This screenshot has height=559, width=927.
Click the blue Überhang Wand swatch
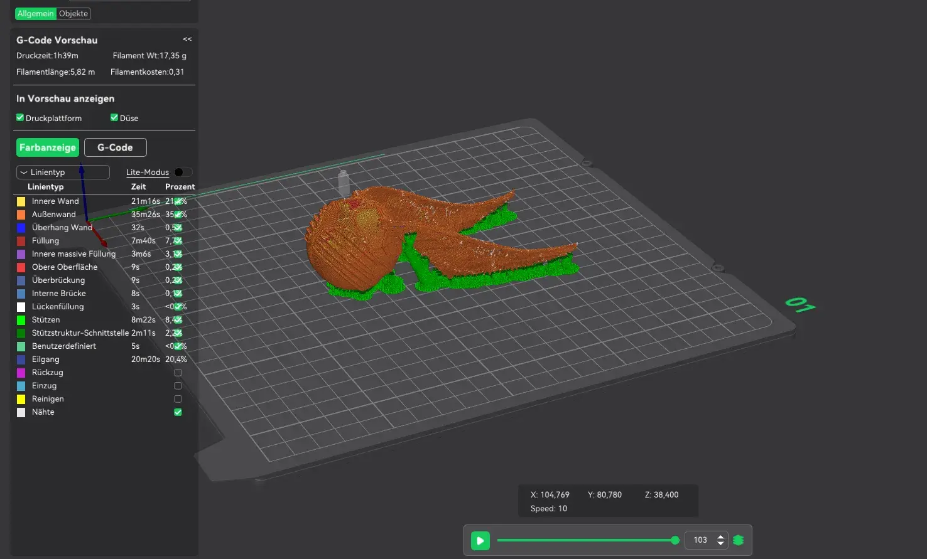click(21, 228)
